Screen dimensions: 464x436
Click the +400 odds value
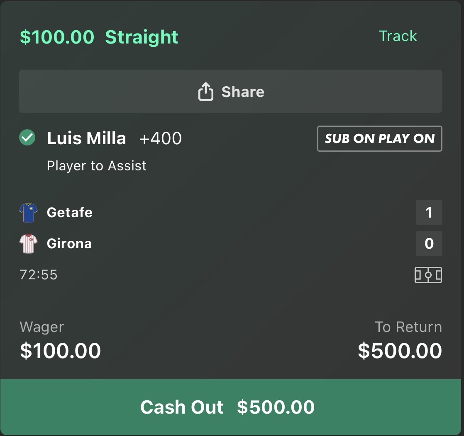(160, 139)
